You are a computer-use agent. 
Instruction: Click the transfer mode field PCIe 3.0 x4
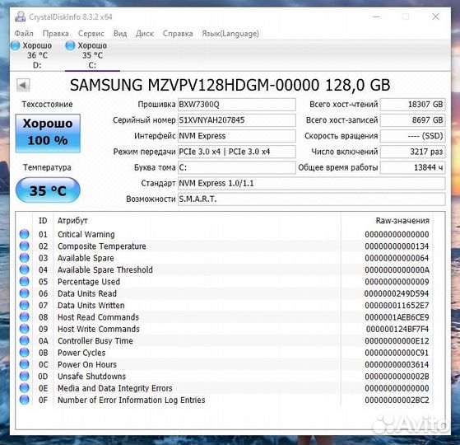(x=236, y=152)
